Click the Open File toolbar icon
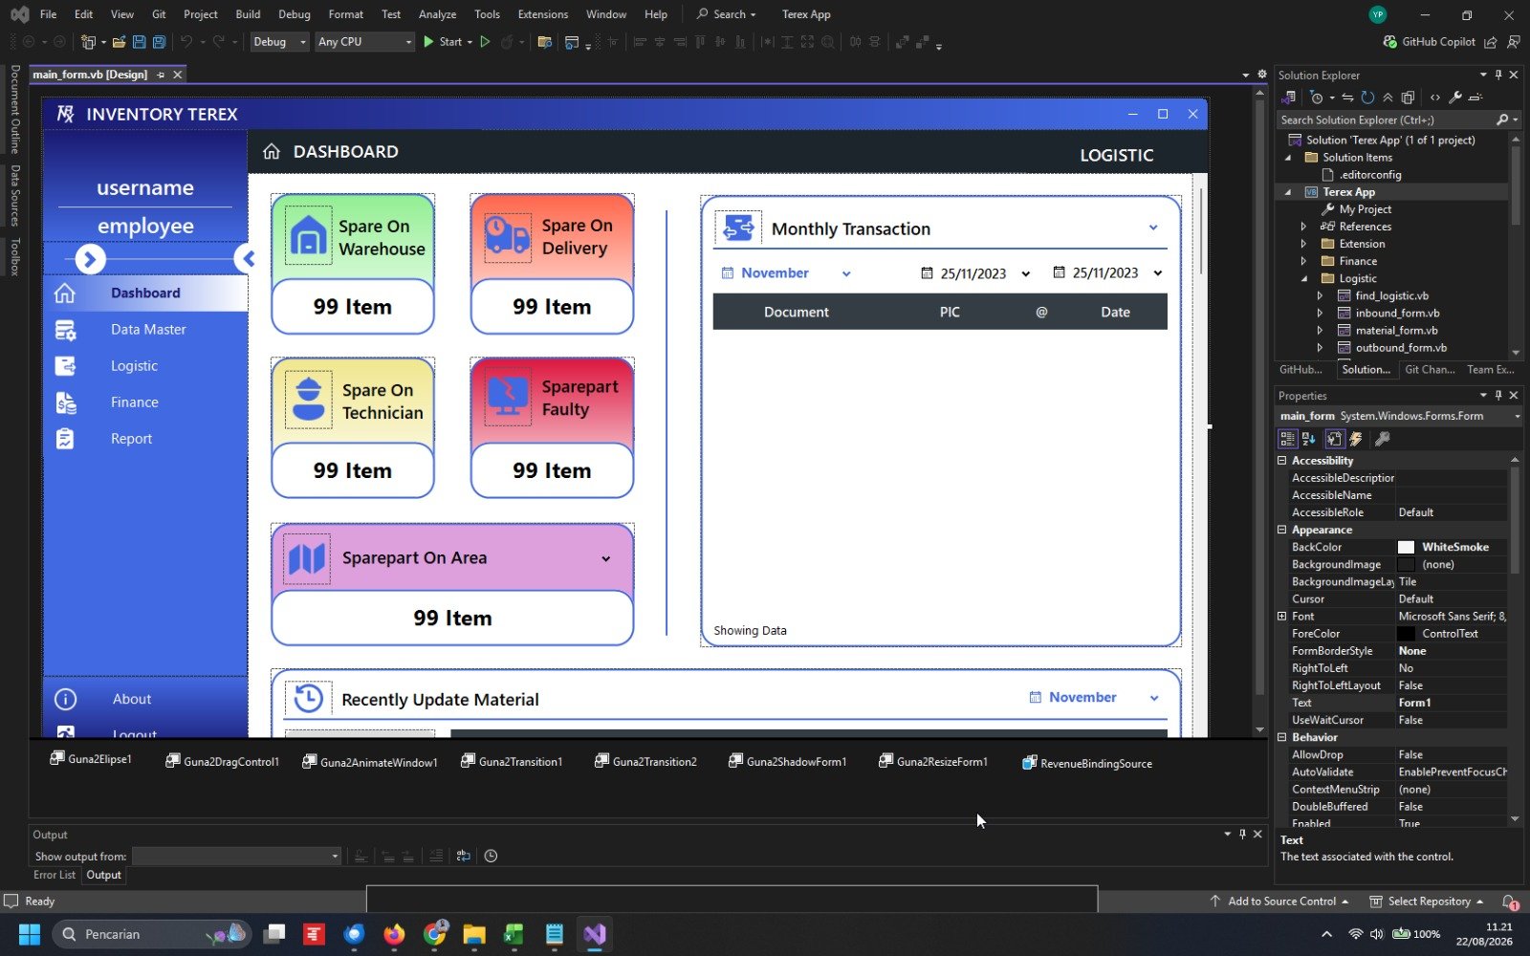This screenshot has width=1530, height=956. tap(119, 42)
